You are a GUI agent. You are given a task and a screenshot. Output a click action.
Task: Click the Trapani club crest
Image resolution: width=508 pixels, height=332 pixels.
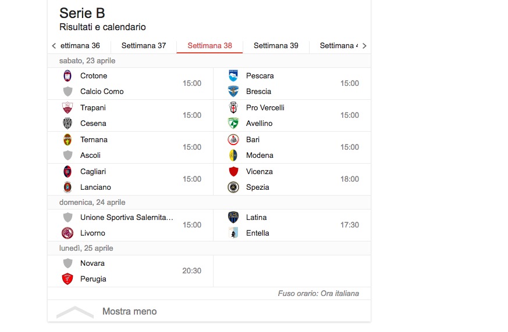(68, 107)
